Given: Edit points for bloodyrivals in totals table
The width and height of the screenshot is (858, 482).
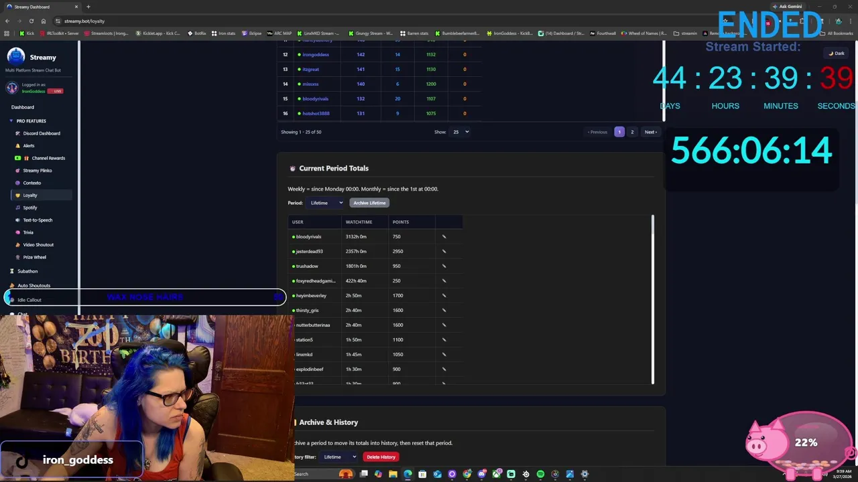Looking at the screenshot, I should coord(444,236).
